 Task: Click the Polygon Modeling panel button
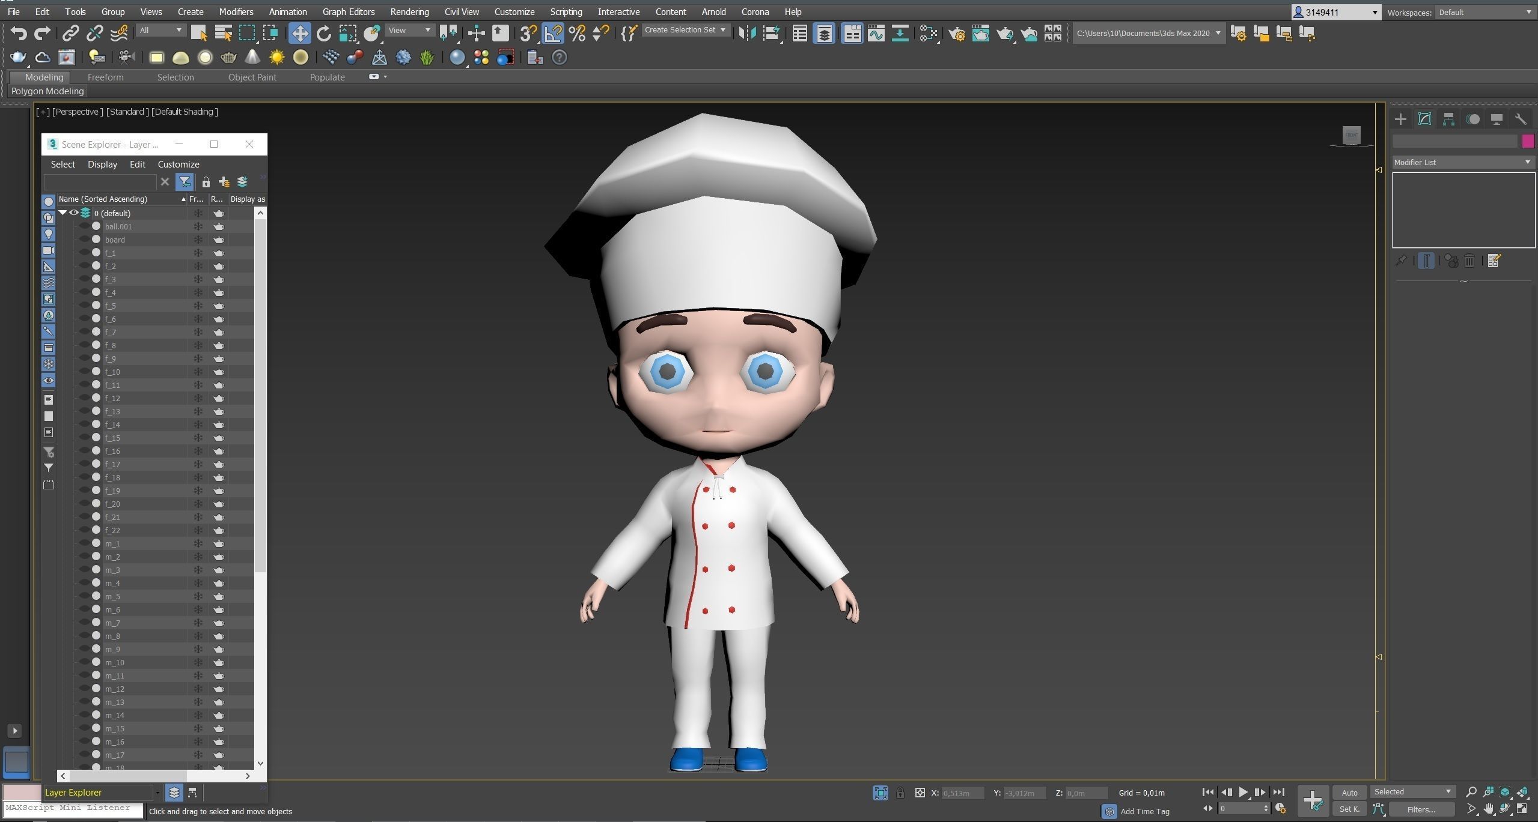click(47, 91)
